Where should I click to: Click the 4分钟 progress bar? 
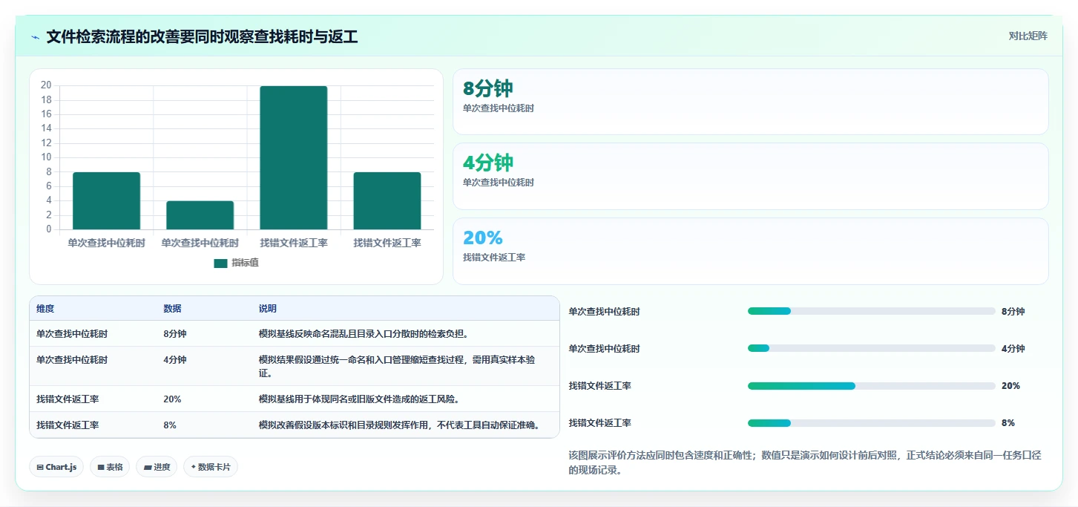coord(872,348)
